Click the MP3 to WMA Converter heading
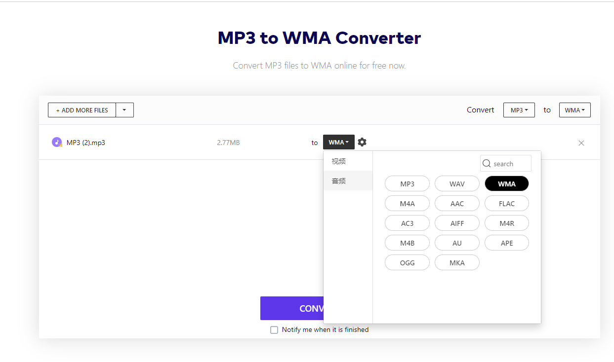 (319, 38)
